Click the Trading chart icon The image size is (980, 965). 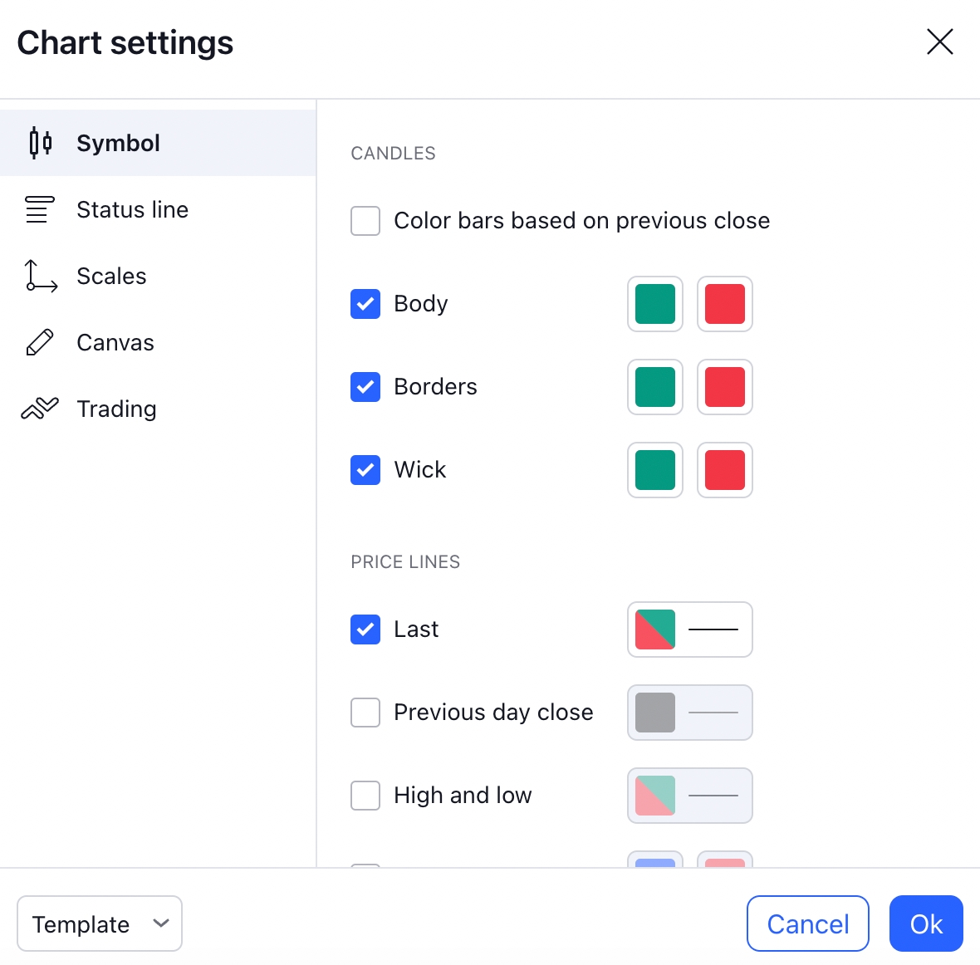[40, 409]
